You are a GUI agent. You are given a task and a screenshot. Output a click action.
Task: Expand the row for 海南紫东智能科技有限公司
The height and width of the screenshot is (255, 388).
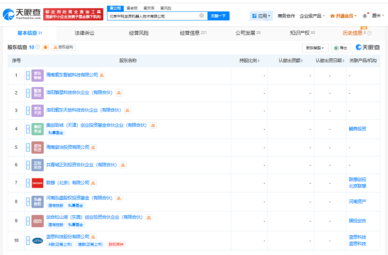(28, 76)
